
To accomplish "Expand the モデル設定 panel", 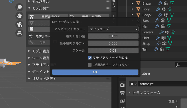I will [x=29, y=51].
